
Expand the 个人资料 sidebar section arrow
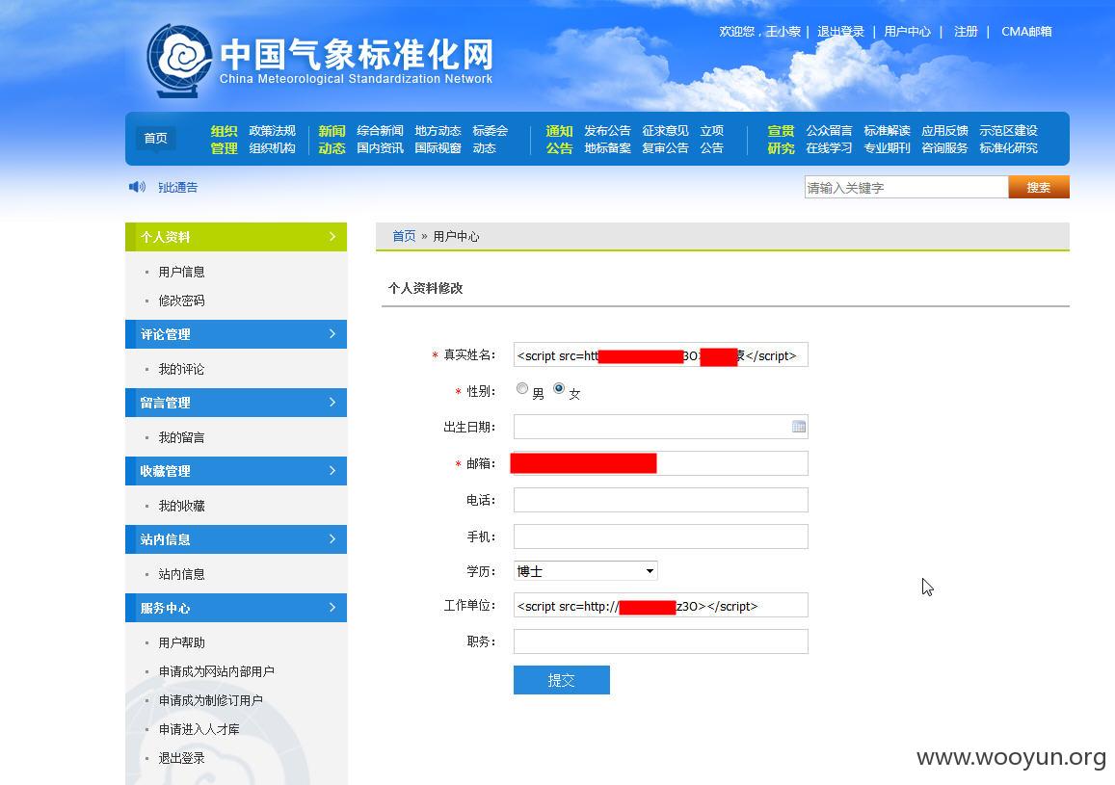tap(332, 237)
